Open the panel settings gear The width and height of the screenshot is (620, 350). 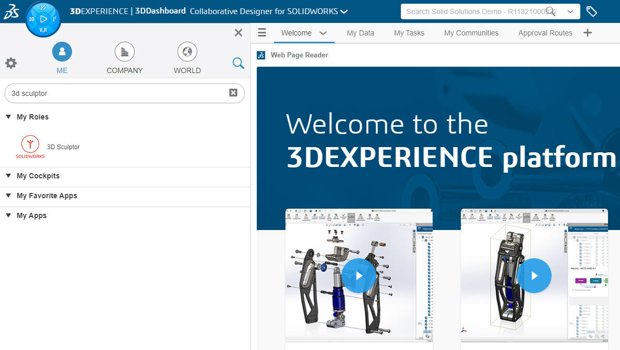(x=11, y=63)
